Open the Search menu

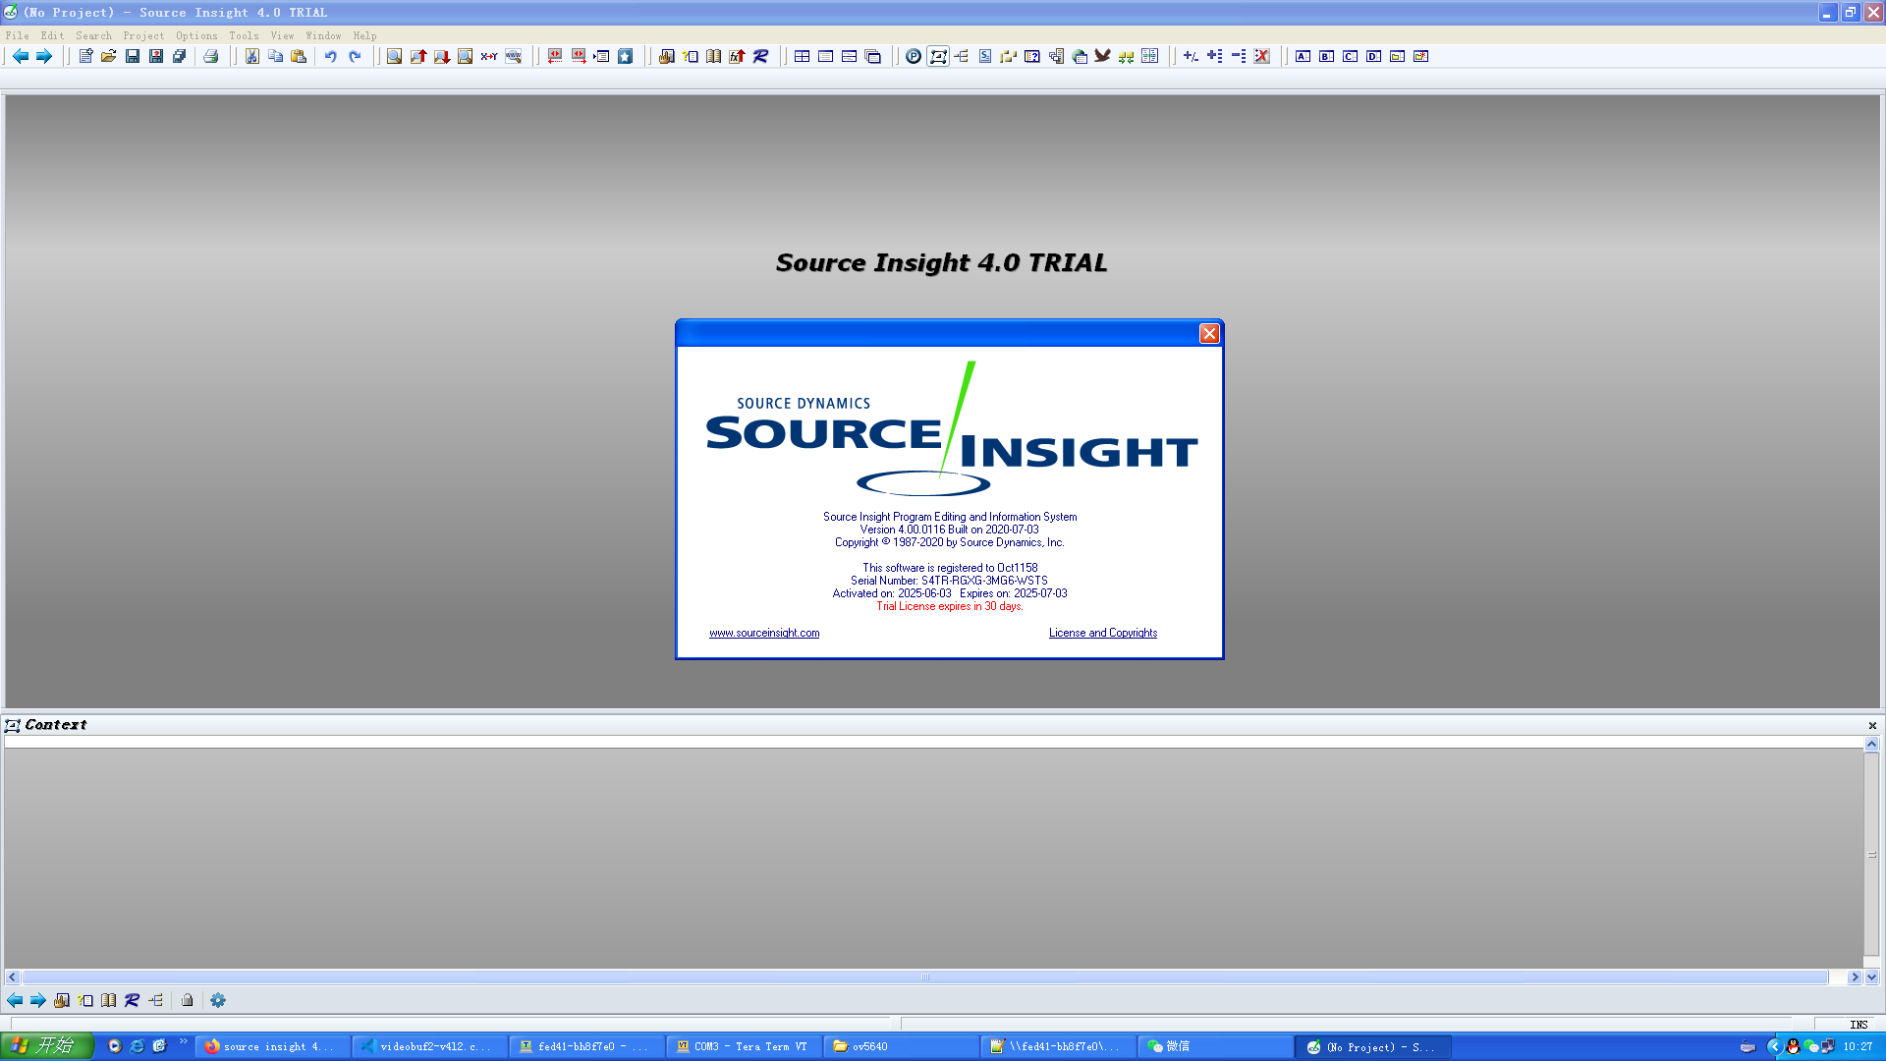click(x=94, y=35)
